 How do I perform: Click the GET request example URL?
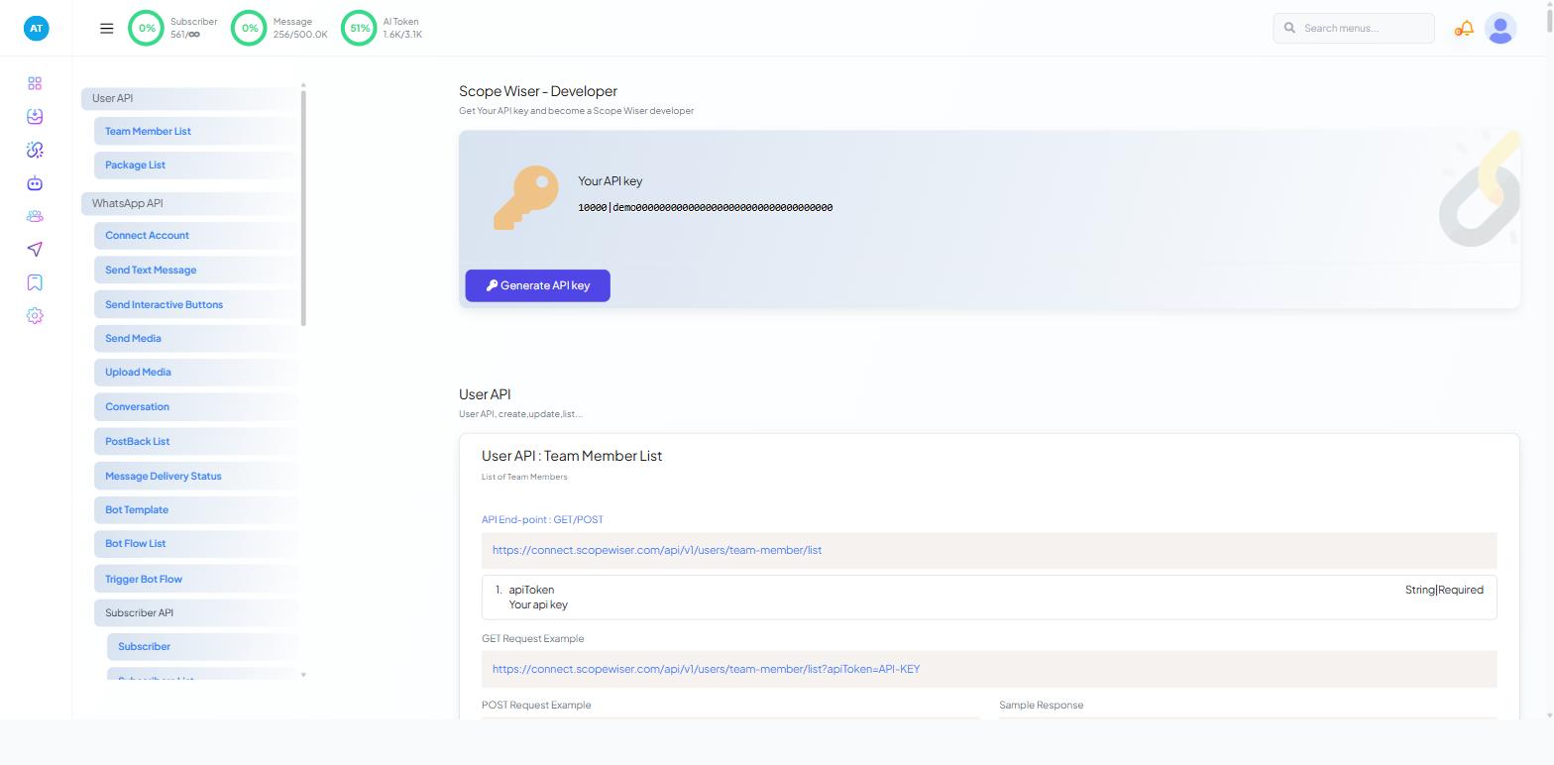pos(706,669)
